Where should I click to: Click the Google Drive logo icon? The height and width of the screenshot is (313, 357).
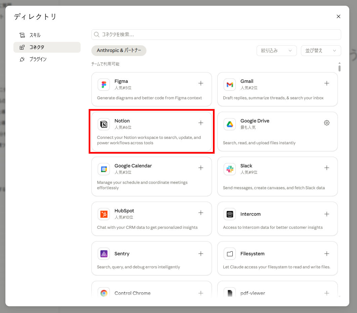230,124
